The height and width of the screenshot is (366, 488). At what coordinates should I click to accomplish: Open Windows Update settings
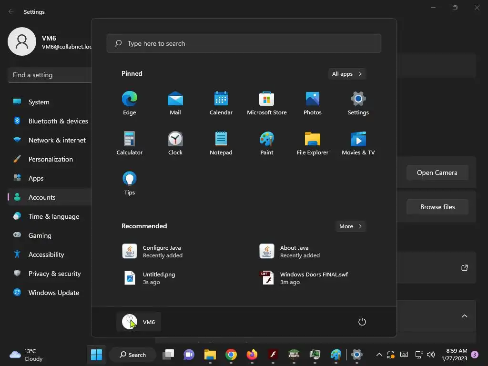click(x=50, y=293)
